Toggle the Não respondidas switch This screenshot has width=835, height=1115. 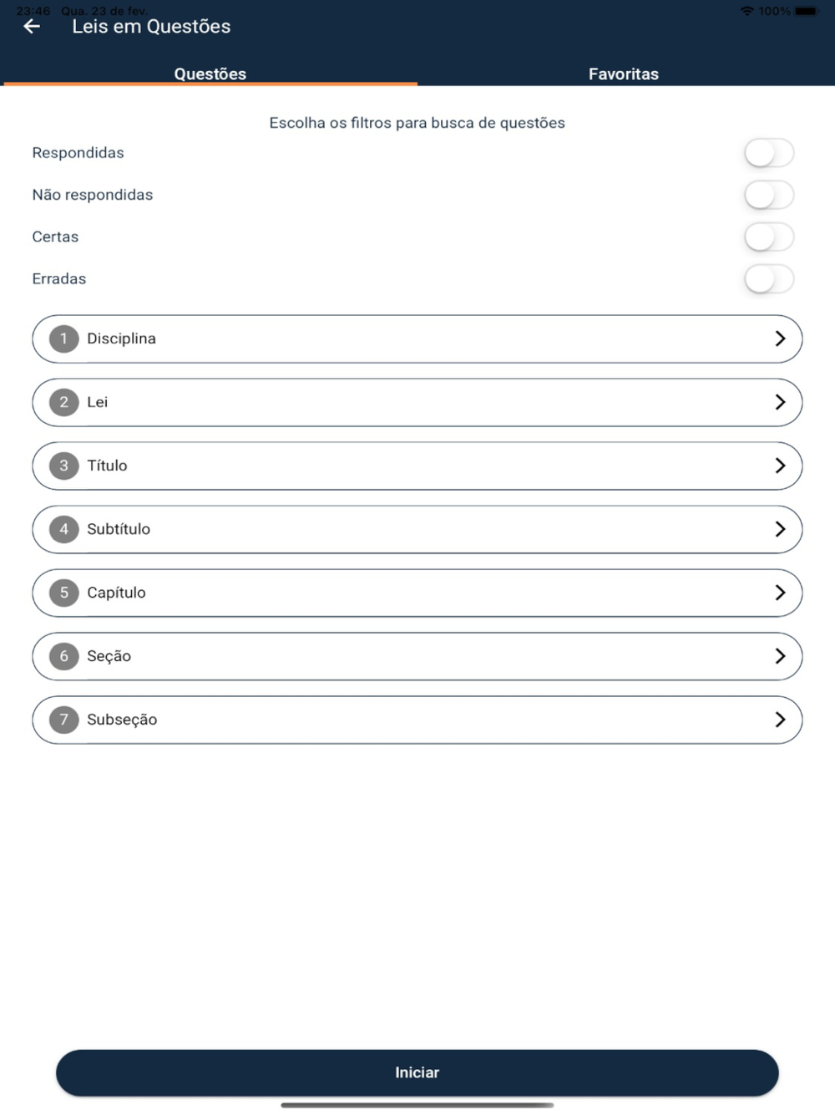(768, 195)
